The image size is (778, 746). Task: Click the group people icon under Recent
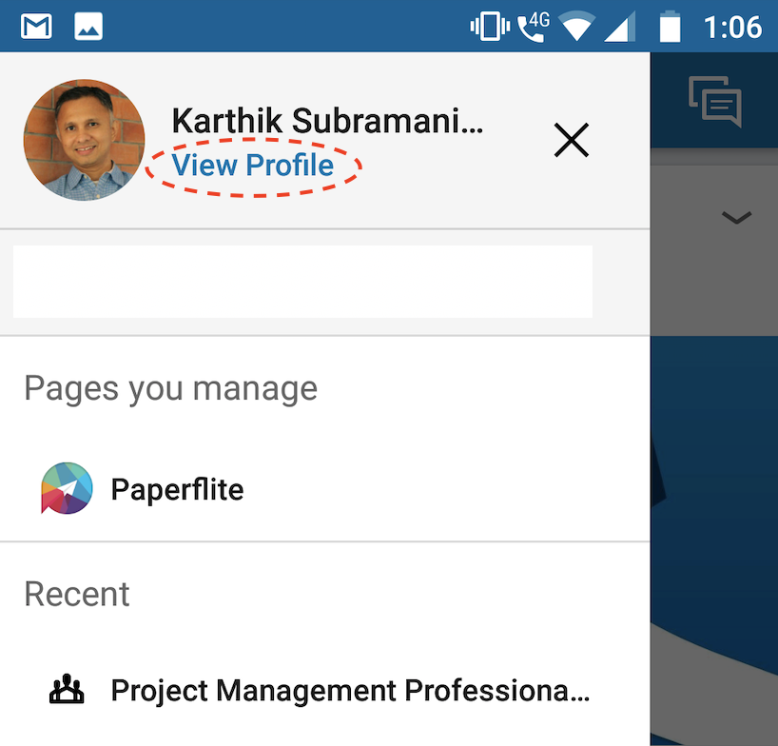(x=67, y=690)
